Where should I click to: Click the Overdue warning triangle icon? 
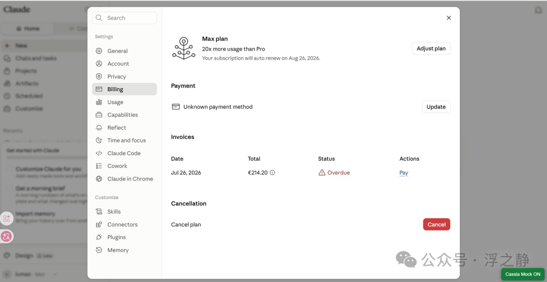(322, 172)
